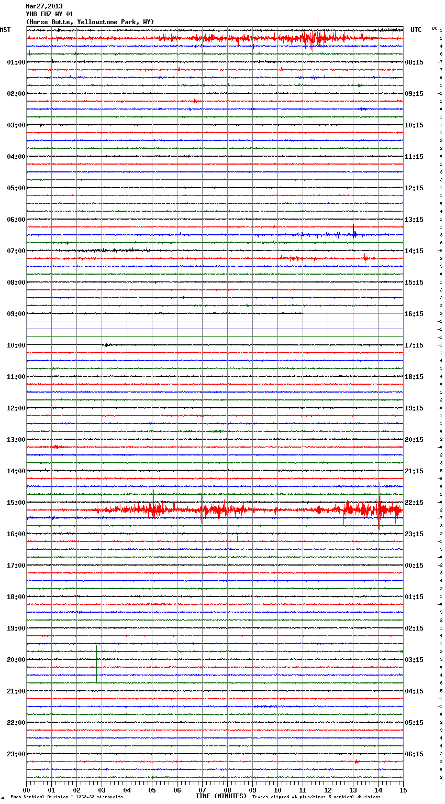The image size is (445, 804).
Task: Select the 03:00 MST row label
Action: coord(16,125)
